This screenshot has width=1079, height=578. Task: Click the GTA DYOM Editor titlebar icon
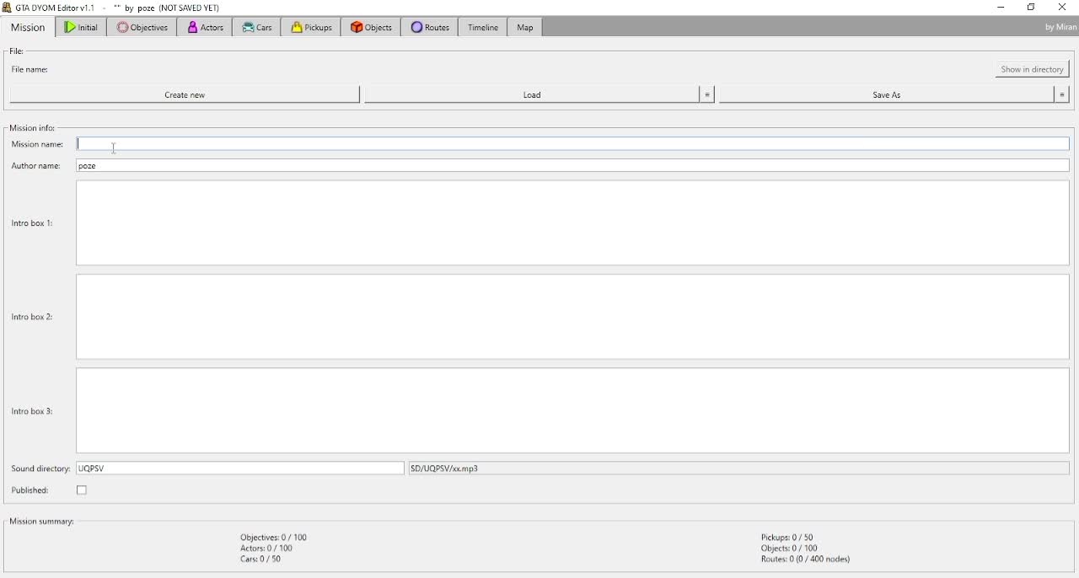7,7
